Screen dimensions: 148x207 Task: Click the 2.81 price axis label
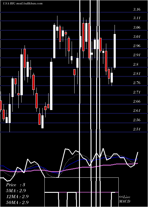137,74
